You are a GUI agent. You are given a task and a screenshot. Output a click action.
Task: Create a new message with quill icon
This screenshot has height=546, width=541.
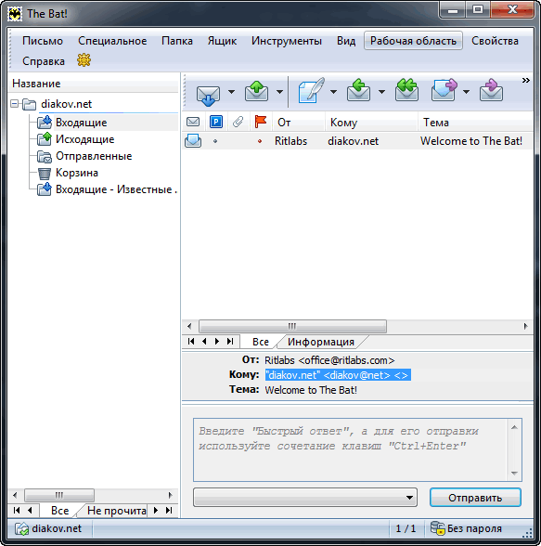click(311, 91)
